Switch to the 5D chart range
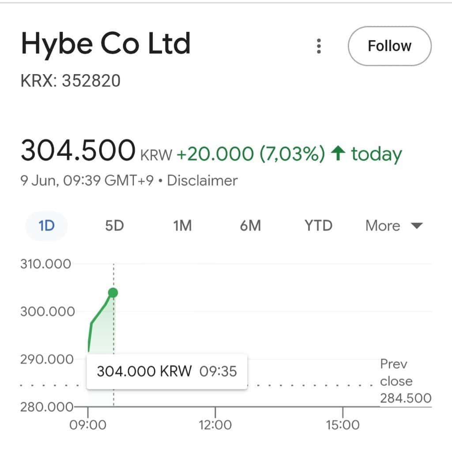Image resolution: width=452 pixels, height=449 pixels. [x=114, y=226]
